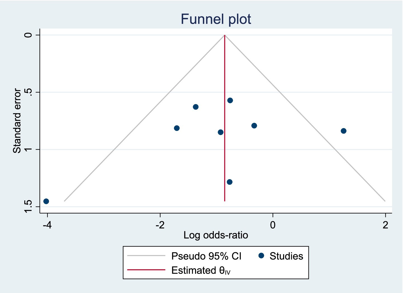Viewport: 403px width, 293px height.
Task: Click the topmost study point nearest red line
Action: click(230, 100)
